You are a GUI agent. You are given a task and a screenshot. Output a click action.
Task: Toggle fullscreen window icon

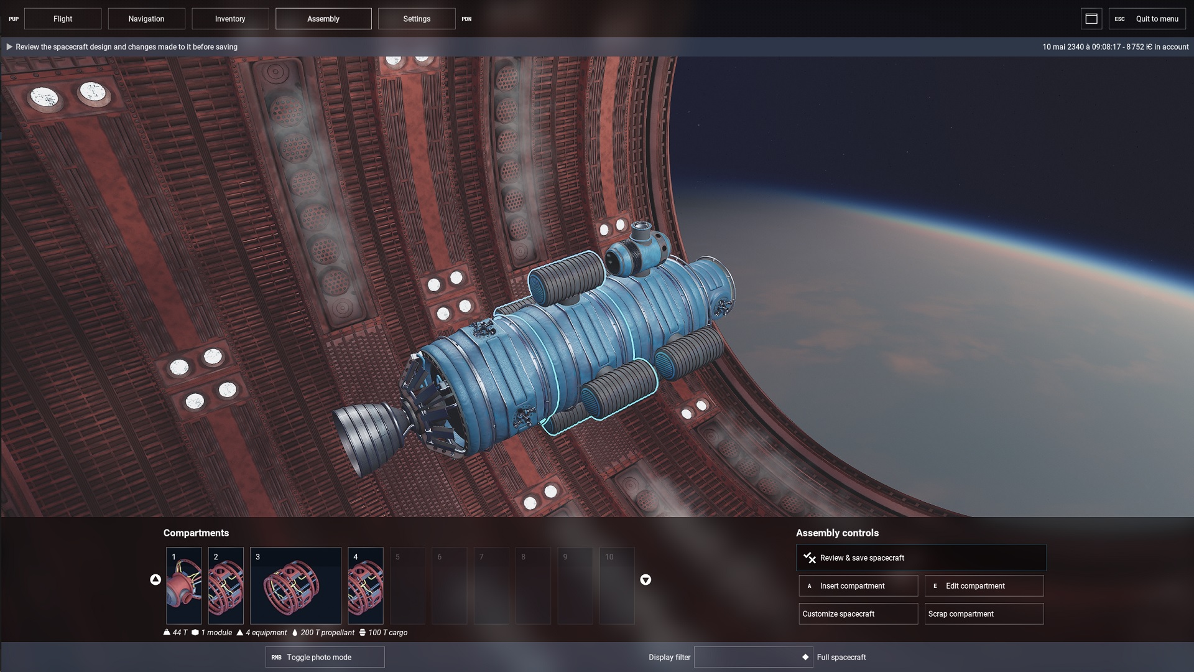point(1091,19)
